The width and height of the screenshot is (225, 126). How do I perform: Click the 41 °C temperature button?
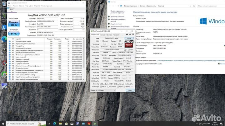(x=14, y=34)
